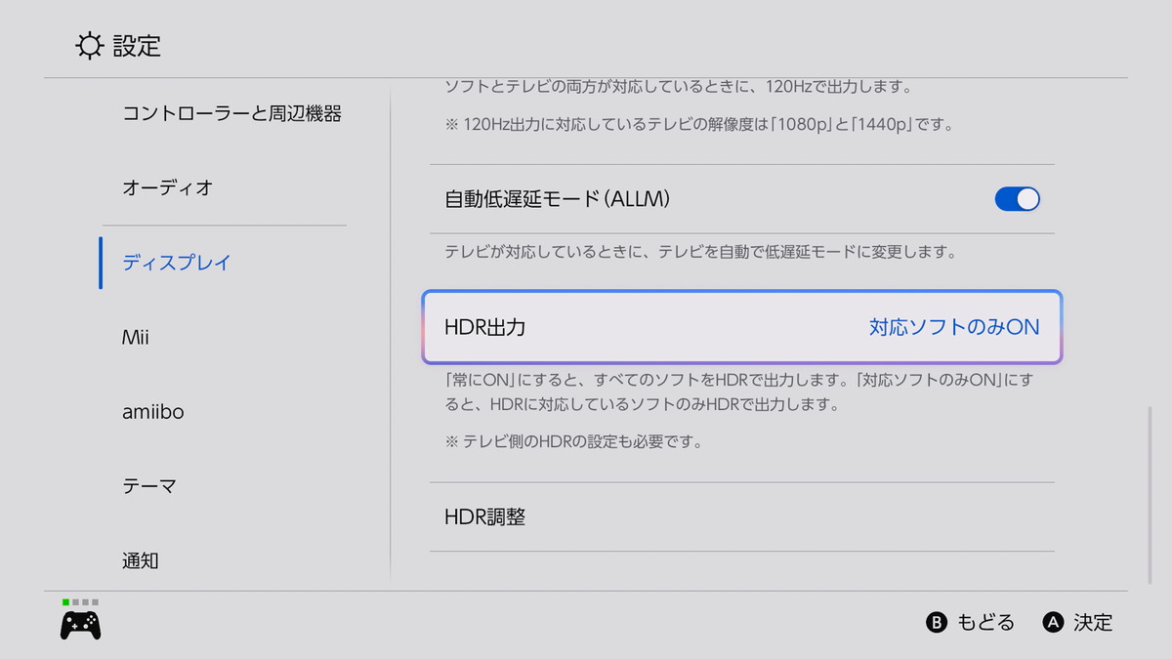1172x659 pixels.
Task: Select the ディスプレイ sidebar item
Action: pyautogui.click(x=177, y=263)
